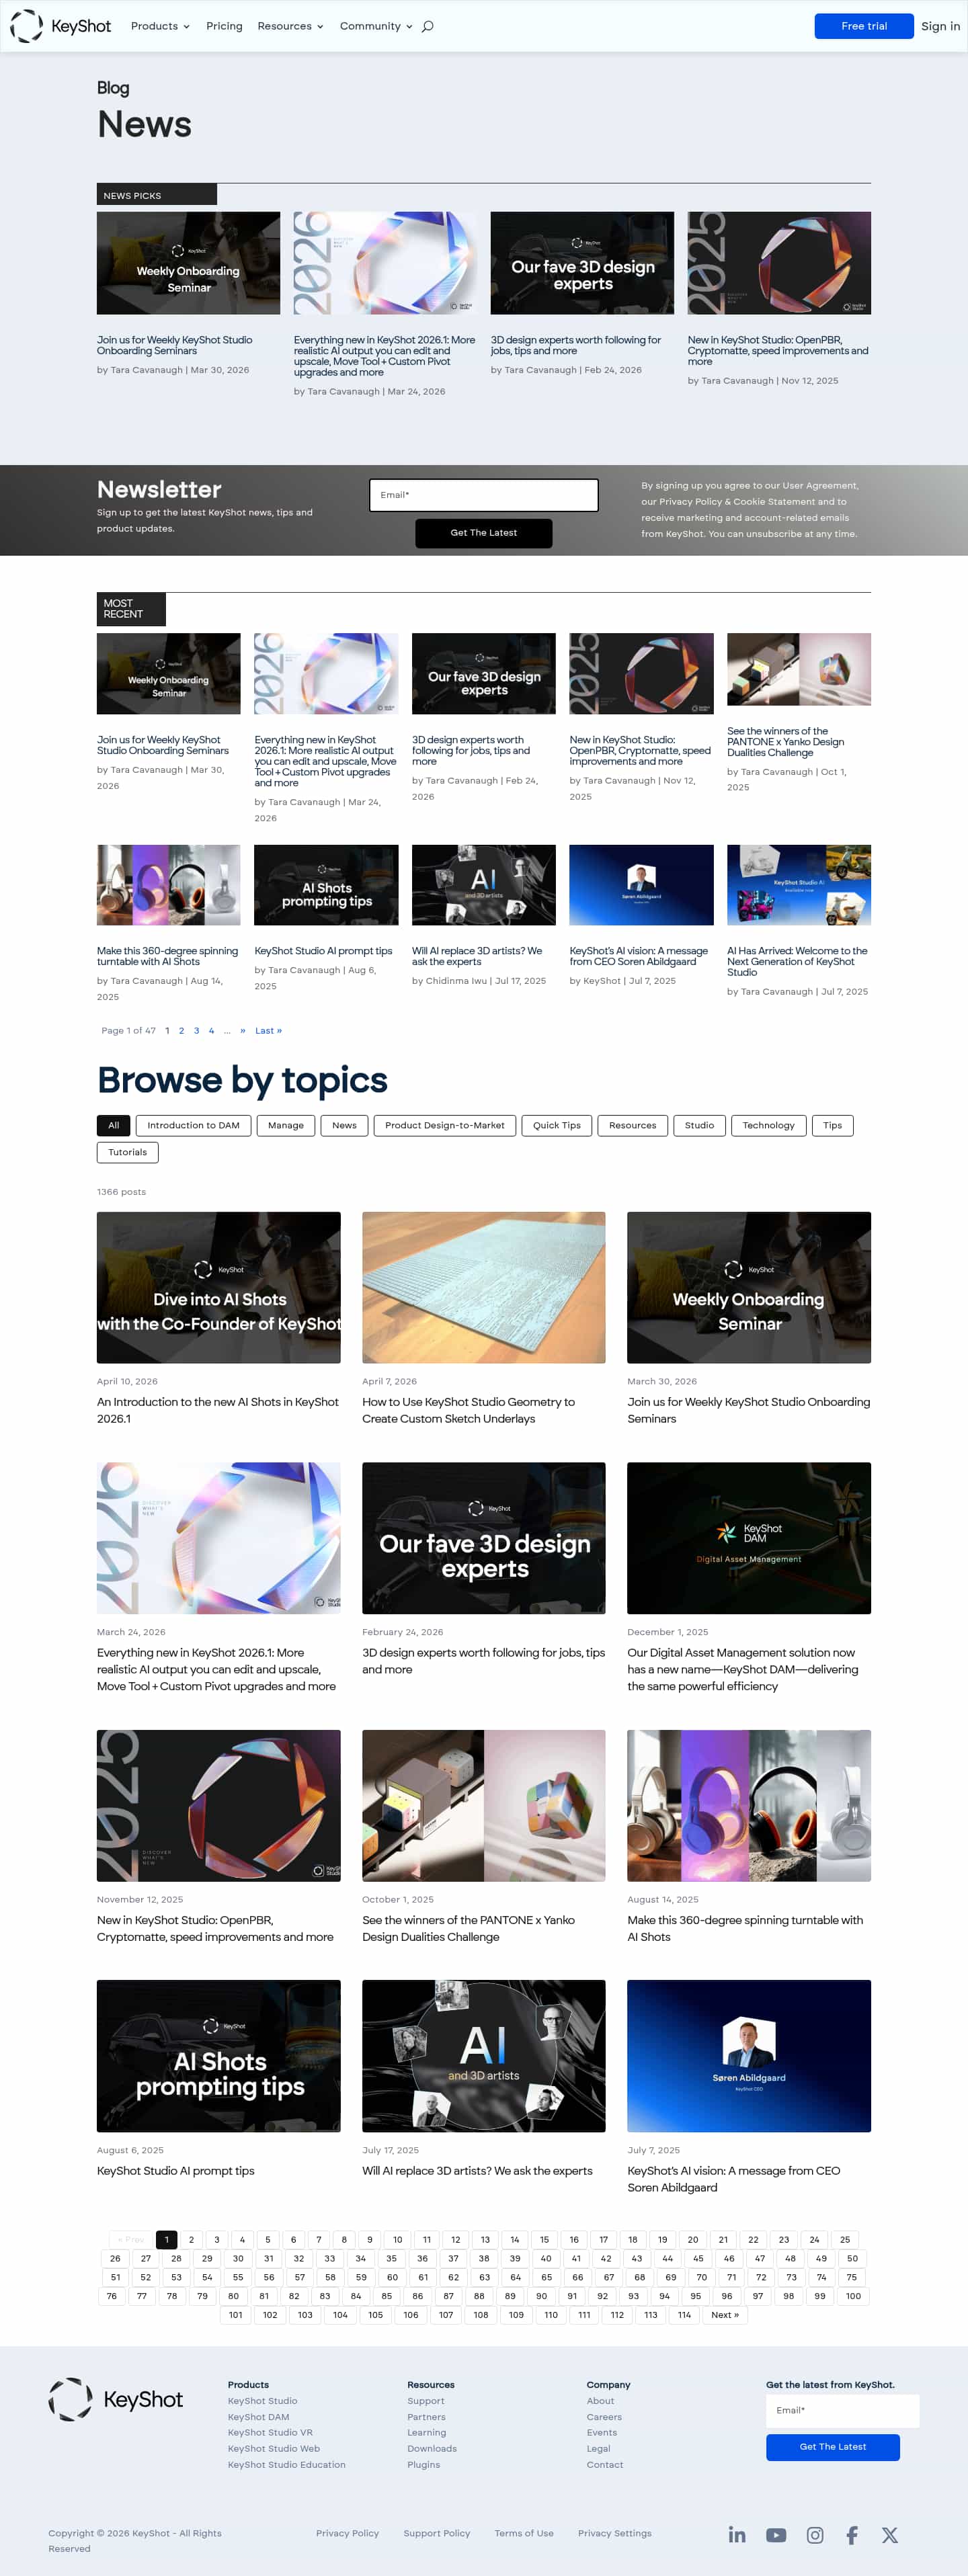Image resolution: width=968 pixels, height=2576 pixels.
Task: Select the All topic filter
Action: point(114,1125)
